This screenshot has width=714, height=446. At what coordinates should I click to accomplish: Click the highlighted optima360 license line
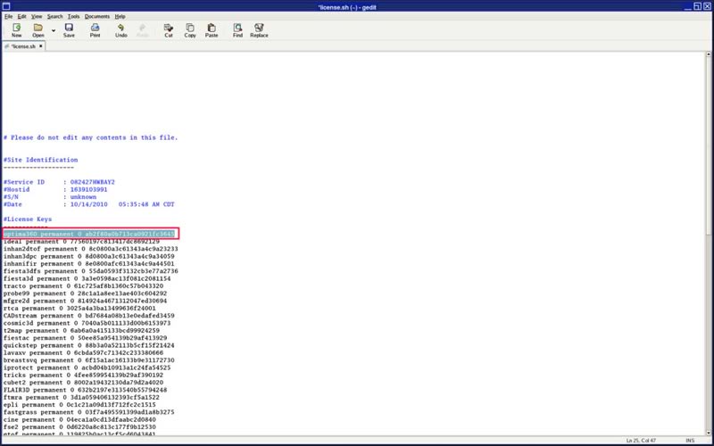coord(88,234)
